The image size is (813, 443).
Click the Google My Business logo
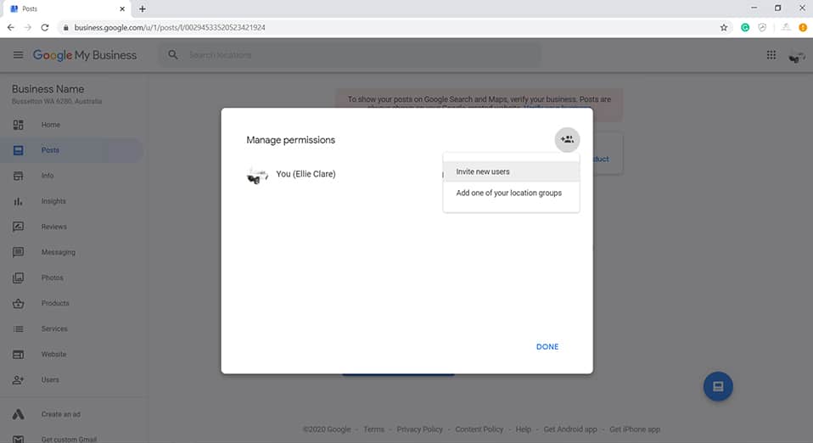point(85,55)
